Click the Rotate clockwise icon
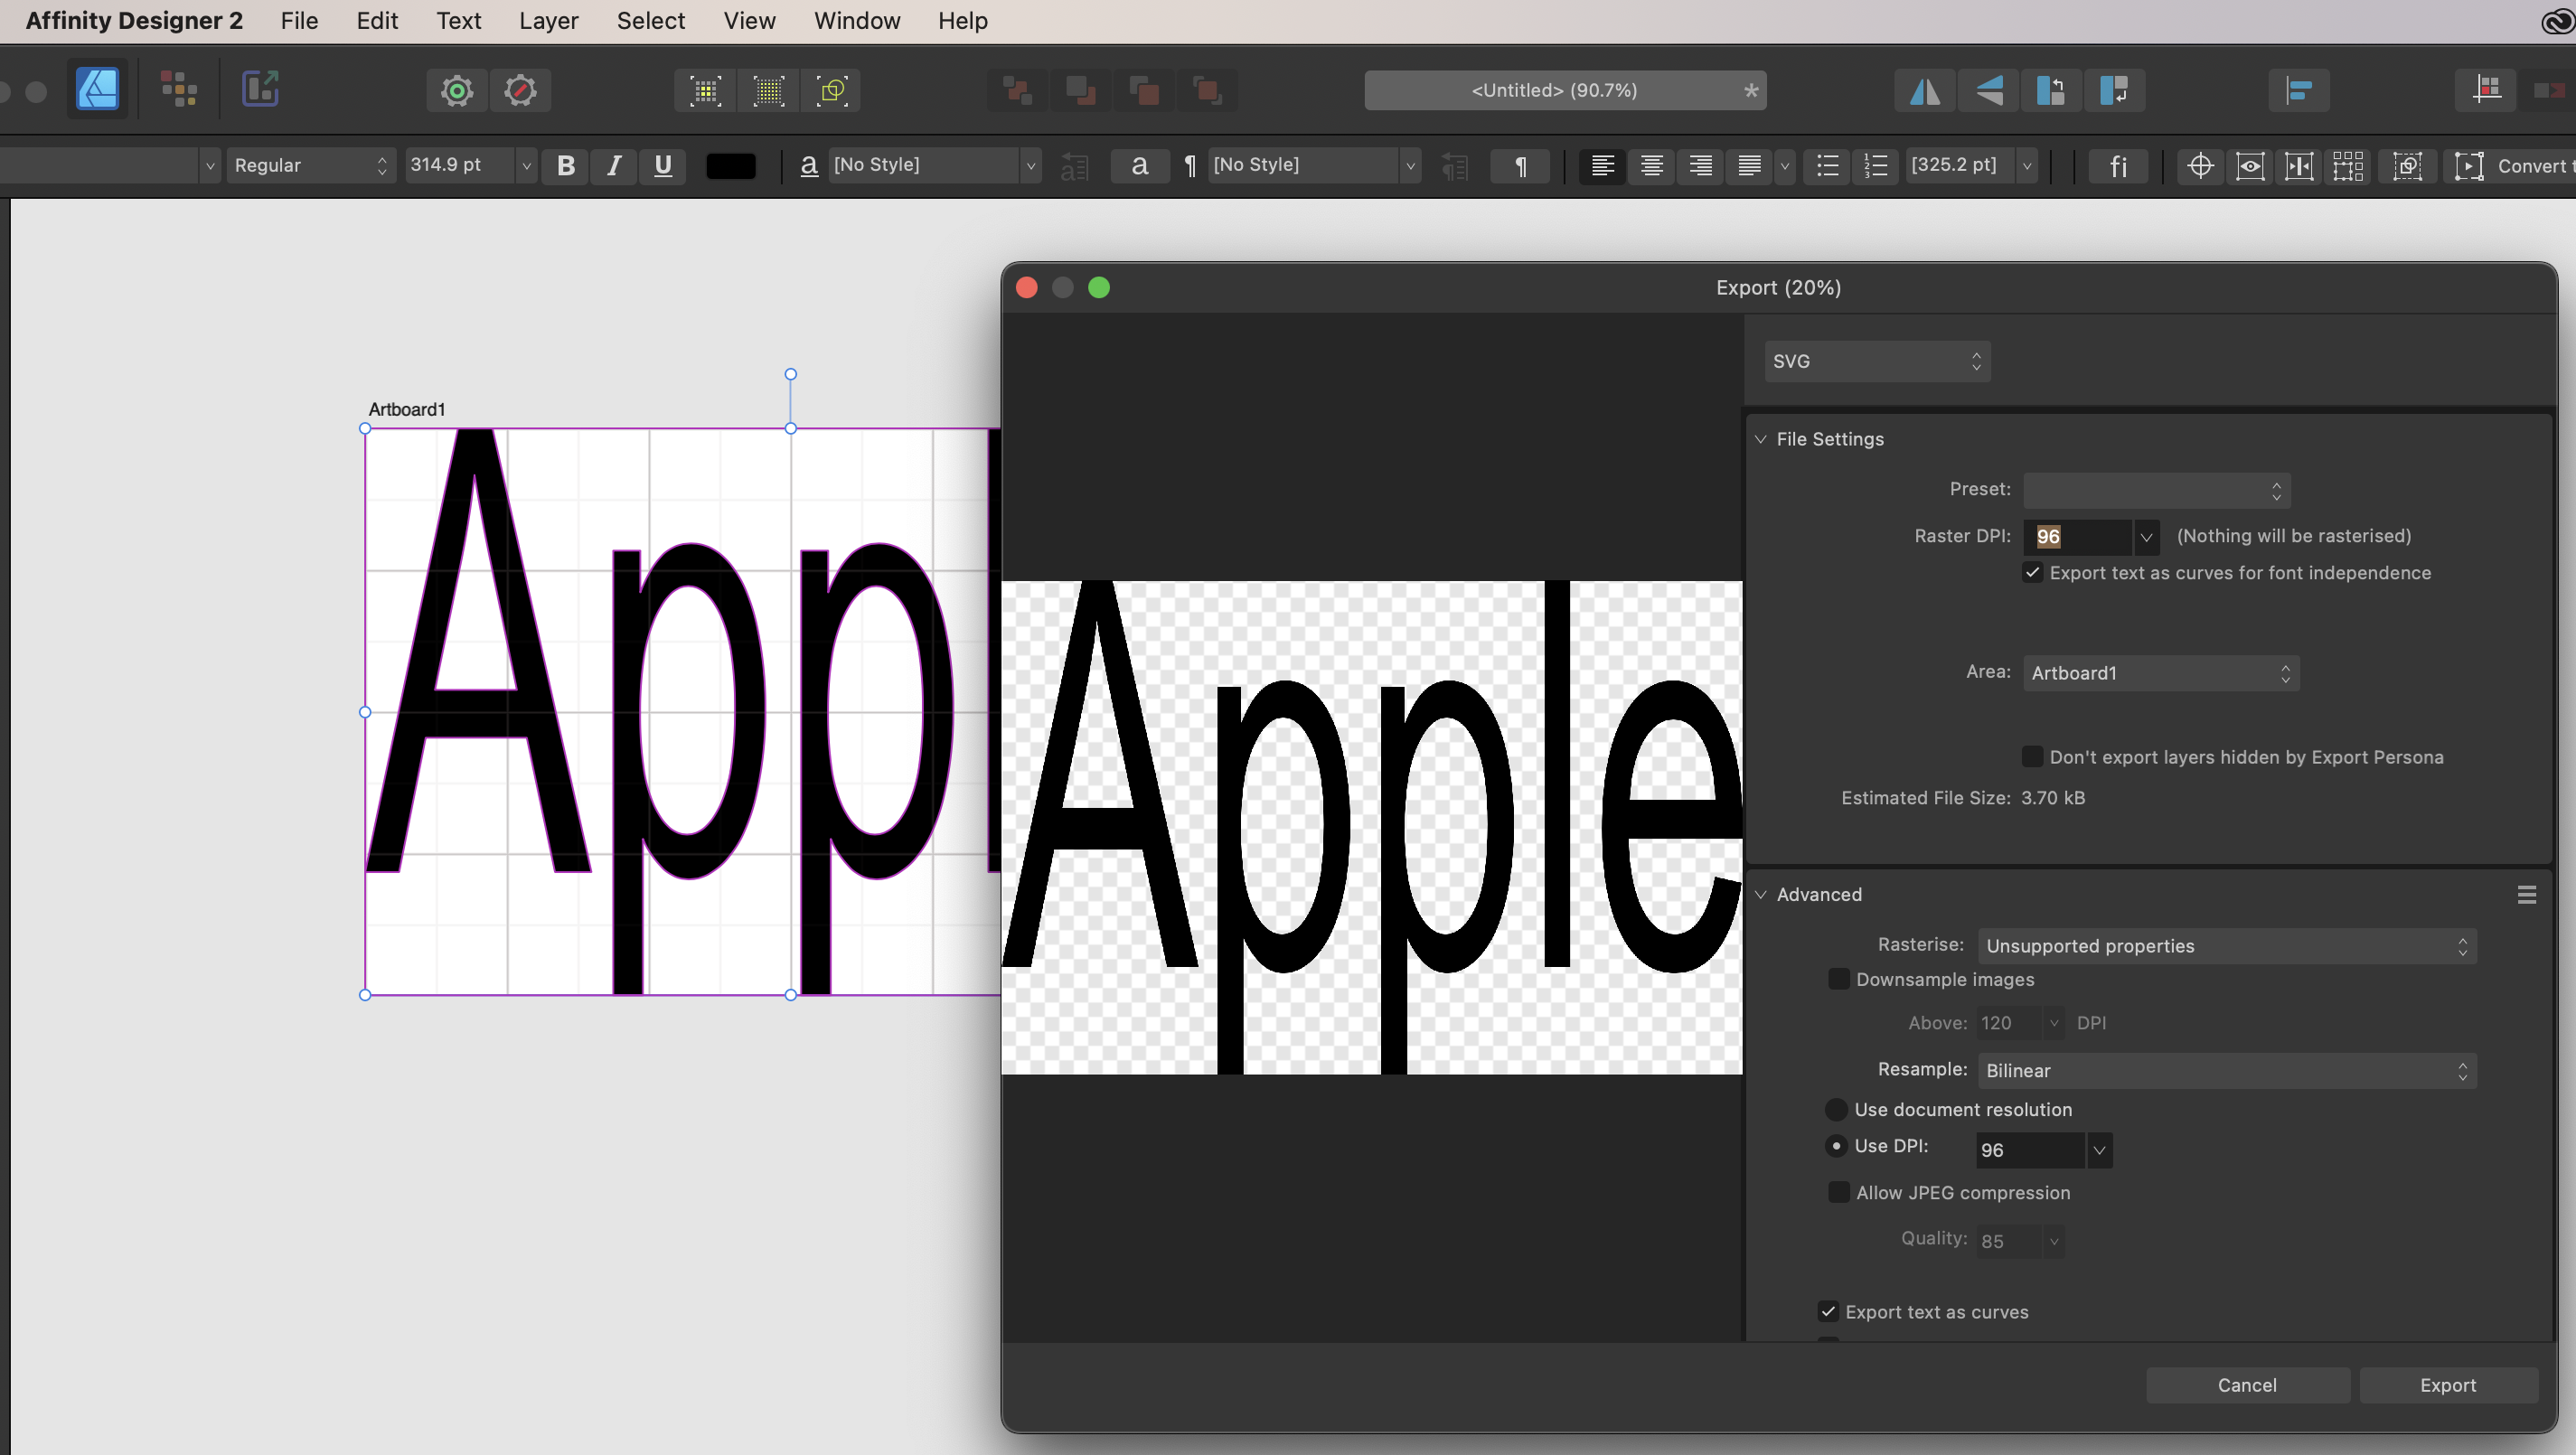The width and height of the screenshot is (2576, 1455). pyautogui.click(x=2114, y=91)
